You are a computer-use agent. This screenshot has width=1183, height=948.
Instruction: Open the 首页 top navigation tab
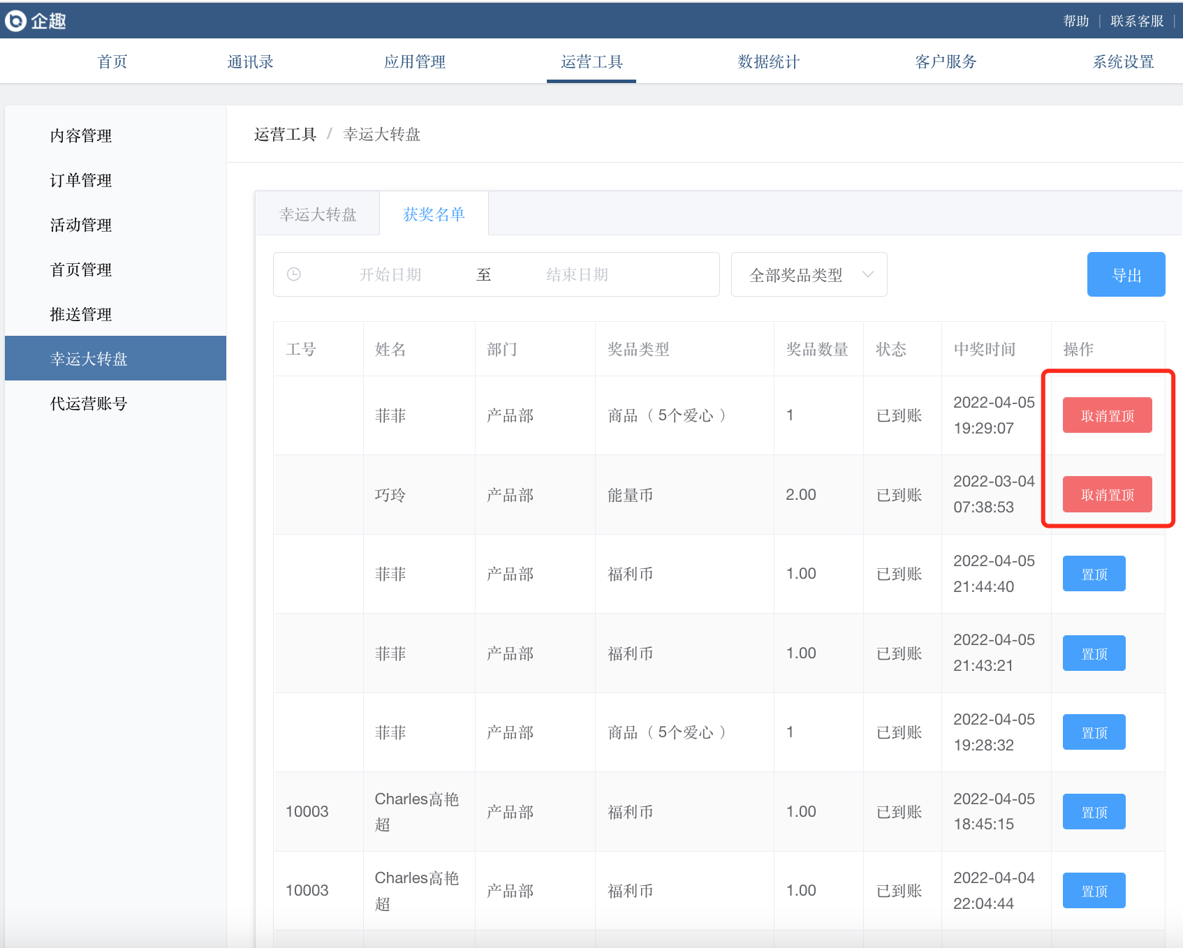(x=112, y=61)
